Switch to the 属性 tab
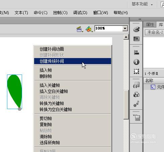 150,24
